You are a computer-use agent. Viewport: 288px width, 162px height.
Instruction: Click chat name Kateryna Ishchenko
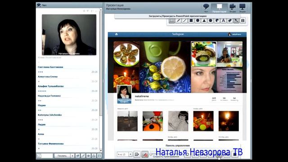coord(50,115)
